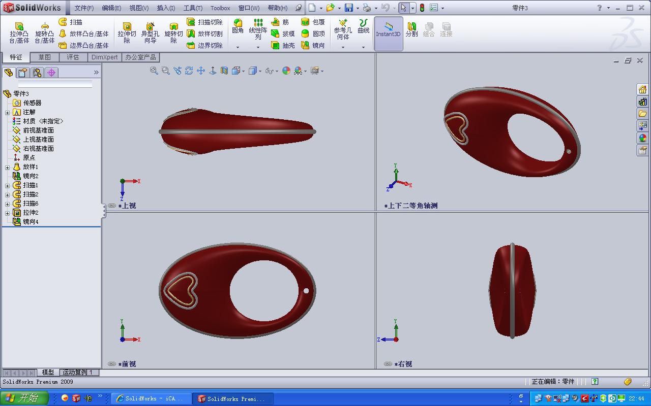Choose the 扫描 sweep feature tool
Image resolution: width=651 pixels, height=406 pixels.
(x=71, y=22)
